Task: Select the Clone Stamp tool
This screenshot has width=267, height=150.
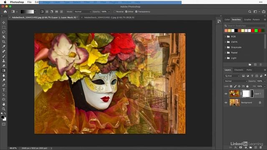Action: pos(4,61)
